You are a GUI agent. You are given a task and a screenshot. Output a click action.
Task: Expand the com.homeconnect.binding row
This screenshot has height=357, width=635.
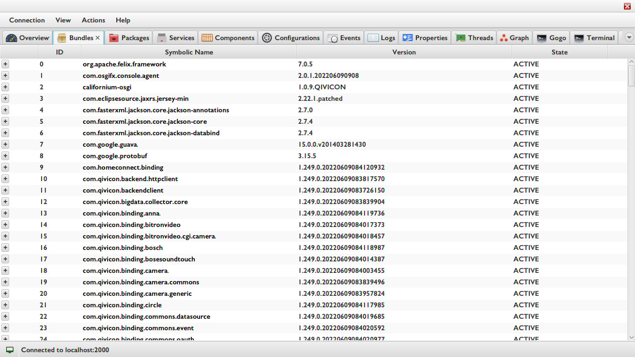5,167
